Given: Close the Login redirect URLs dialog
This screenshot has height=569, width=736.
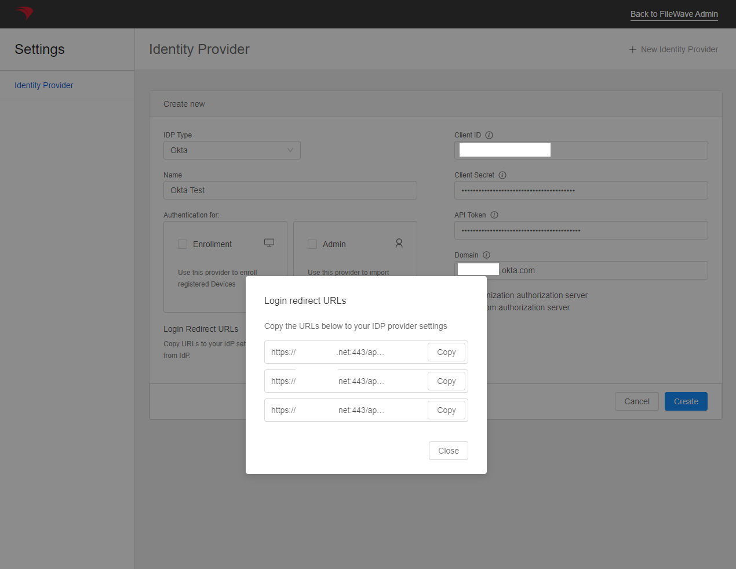Looking at the screenshot, I should click(449, 451).
